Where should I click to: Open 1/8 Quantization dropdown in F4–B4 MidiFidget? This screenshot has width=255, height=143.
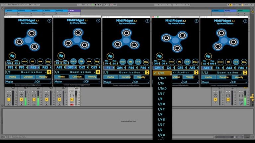pyautogui.click(x=124, y=72)
